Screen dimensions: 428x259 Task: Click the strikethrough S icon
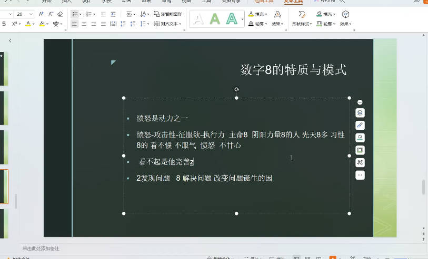click(x=4, y=24)
